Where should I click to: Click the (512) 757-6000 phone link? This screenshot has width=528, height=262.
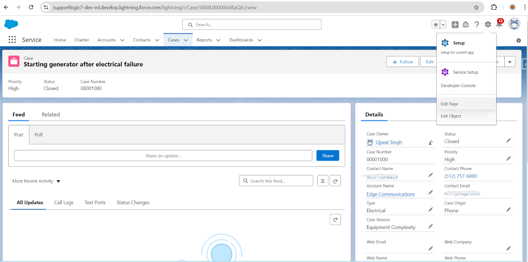click(x=461, y=176)
